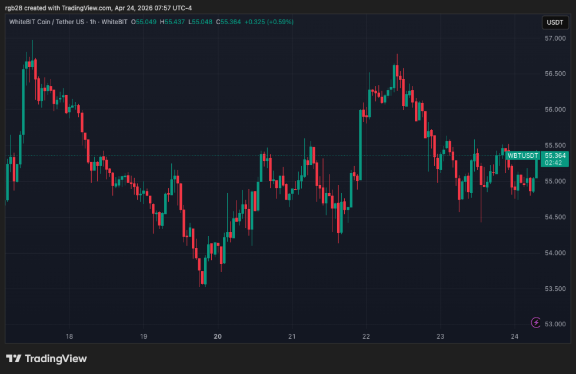Click the 53.000 price axis label
The height and width of the screenshot is (374, 576).
point(555,325)
